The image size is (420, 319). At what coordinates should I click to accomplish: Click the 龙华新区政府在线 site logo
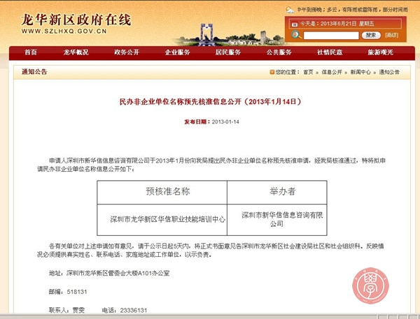pos(76,20)
